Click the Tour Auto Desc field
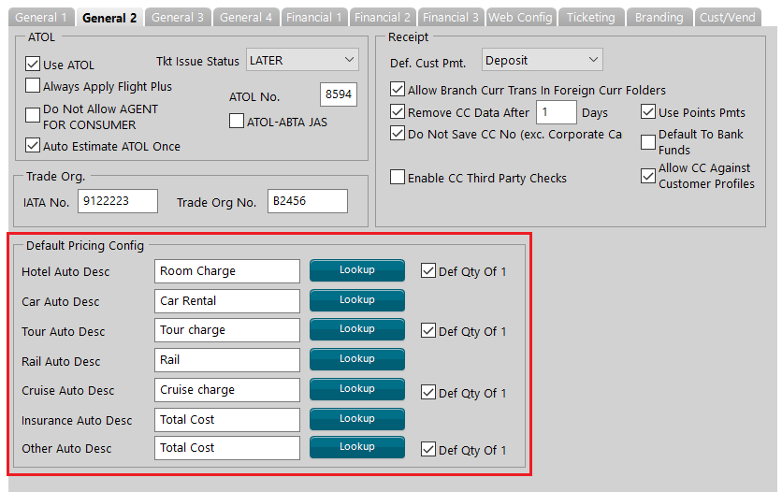 [227, 330]
